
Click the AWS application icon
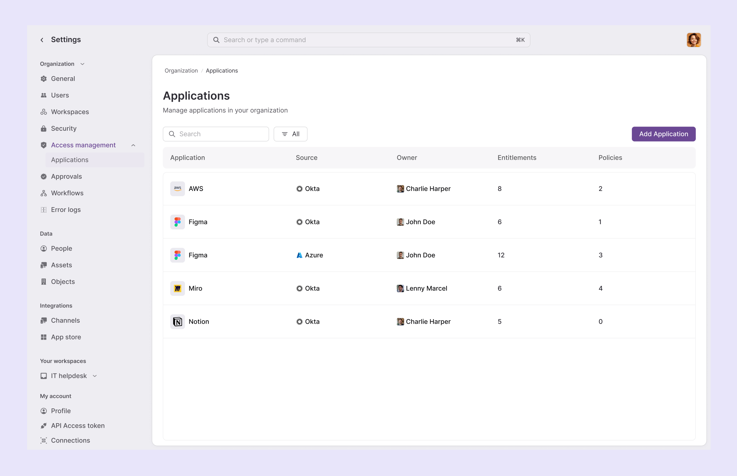(177, 189)
